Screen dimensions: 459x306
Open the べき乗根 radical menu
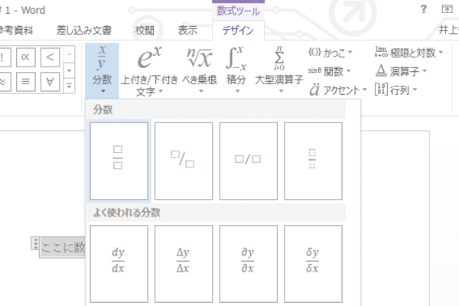pos(200,70)
